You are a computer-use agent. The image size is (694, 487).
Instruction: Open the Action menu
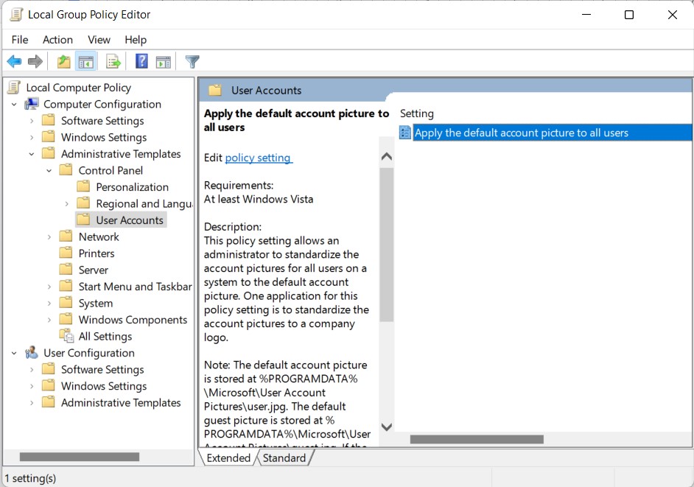(x=57, y=40)
